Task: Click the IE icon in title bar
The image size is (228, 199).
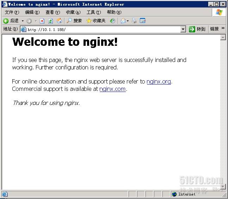Action: (x=5, y=4)
